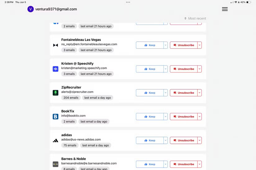This screenshot has height=170, width=256.
Task: Click the ZipRecruiter sender logo icon
Action: coord(55,93)
